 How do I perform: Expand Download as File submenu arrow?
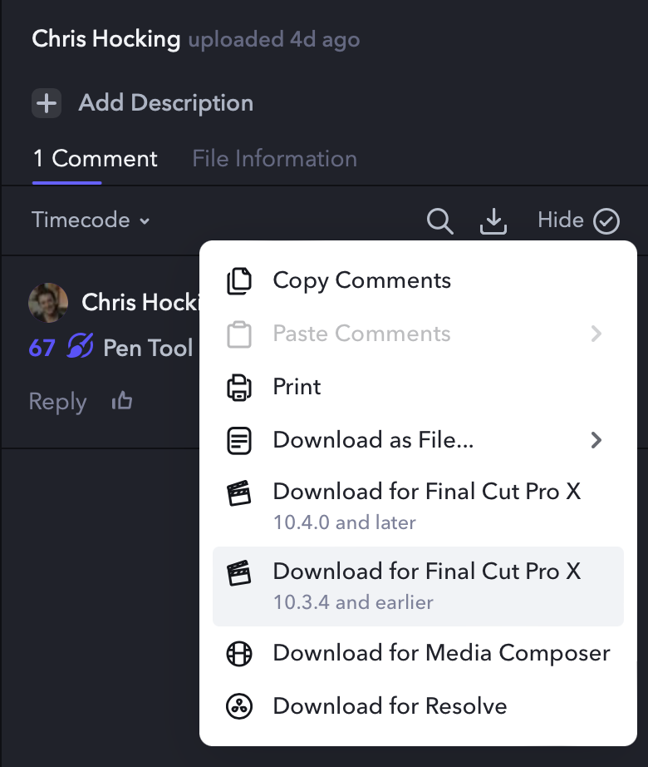596,440
